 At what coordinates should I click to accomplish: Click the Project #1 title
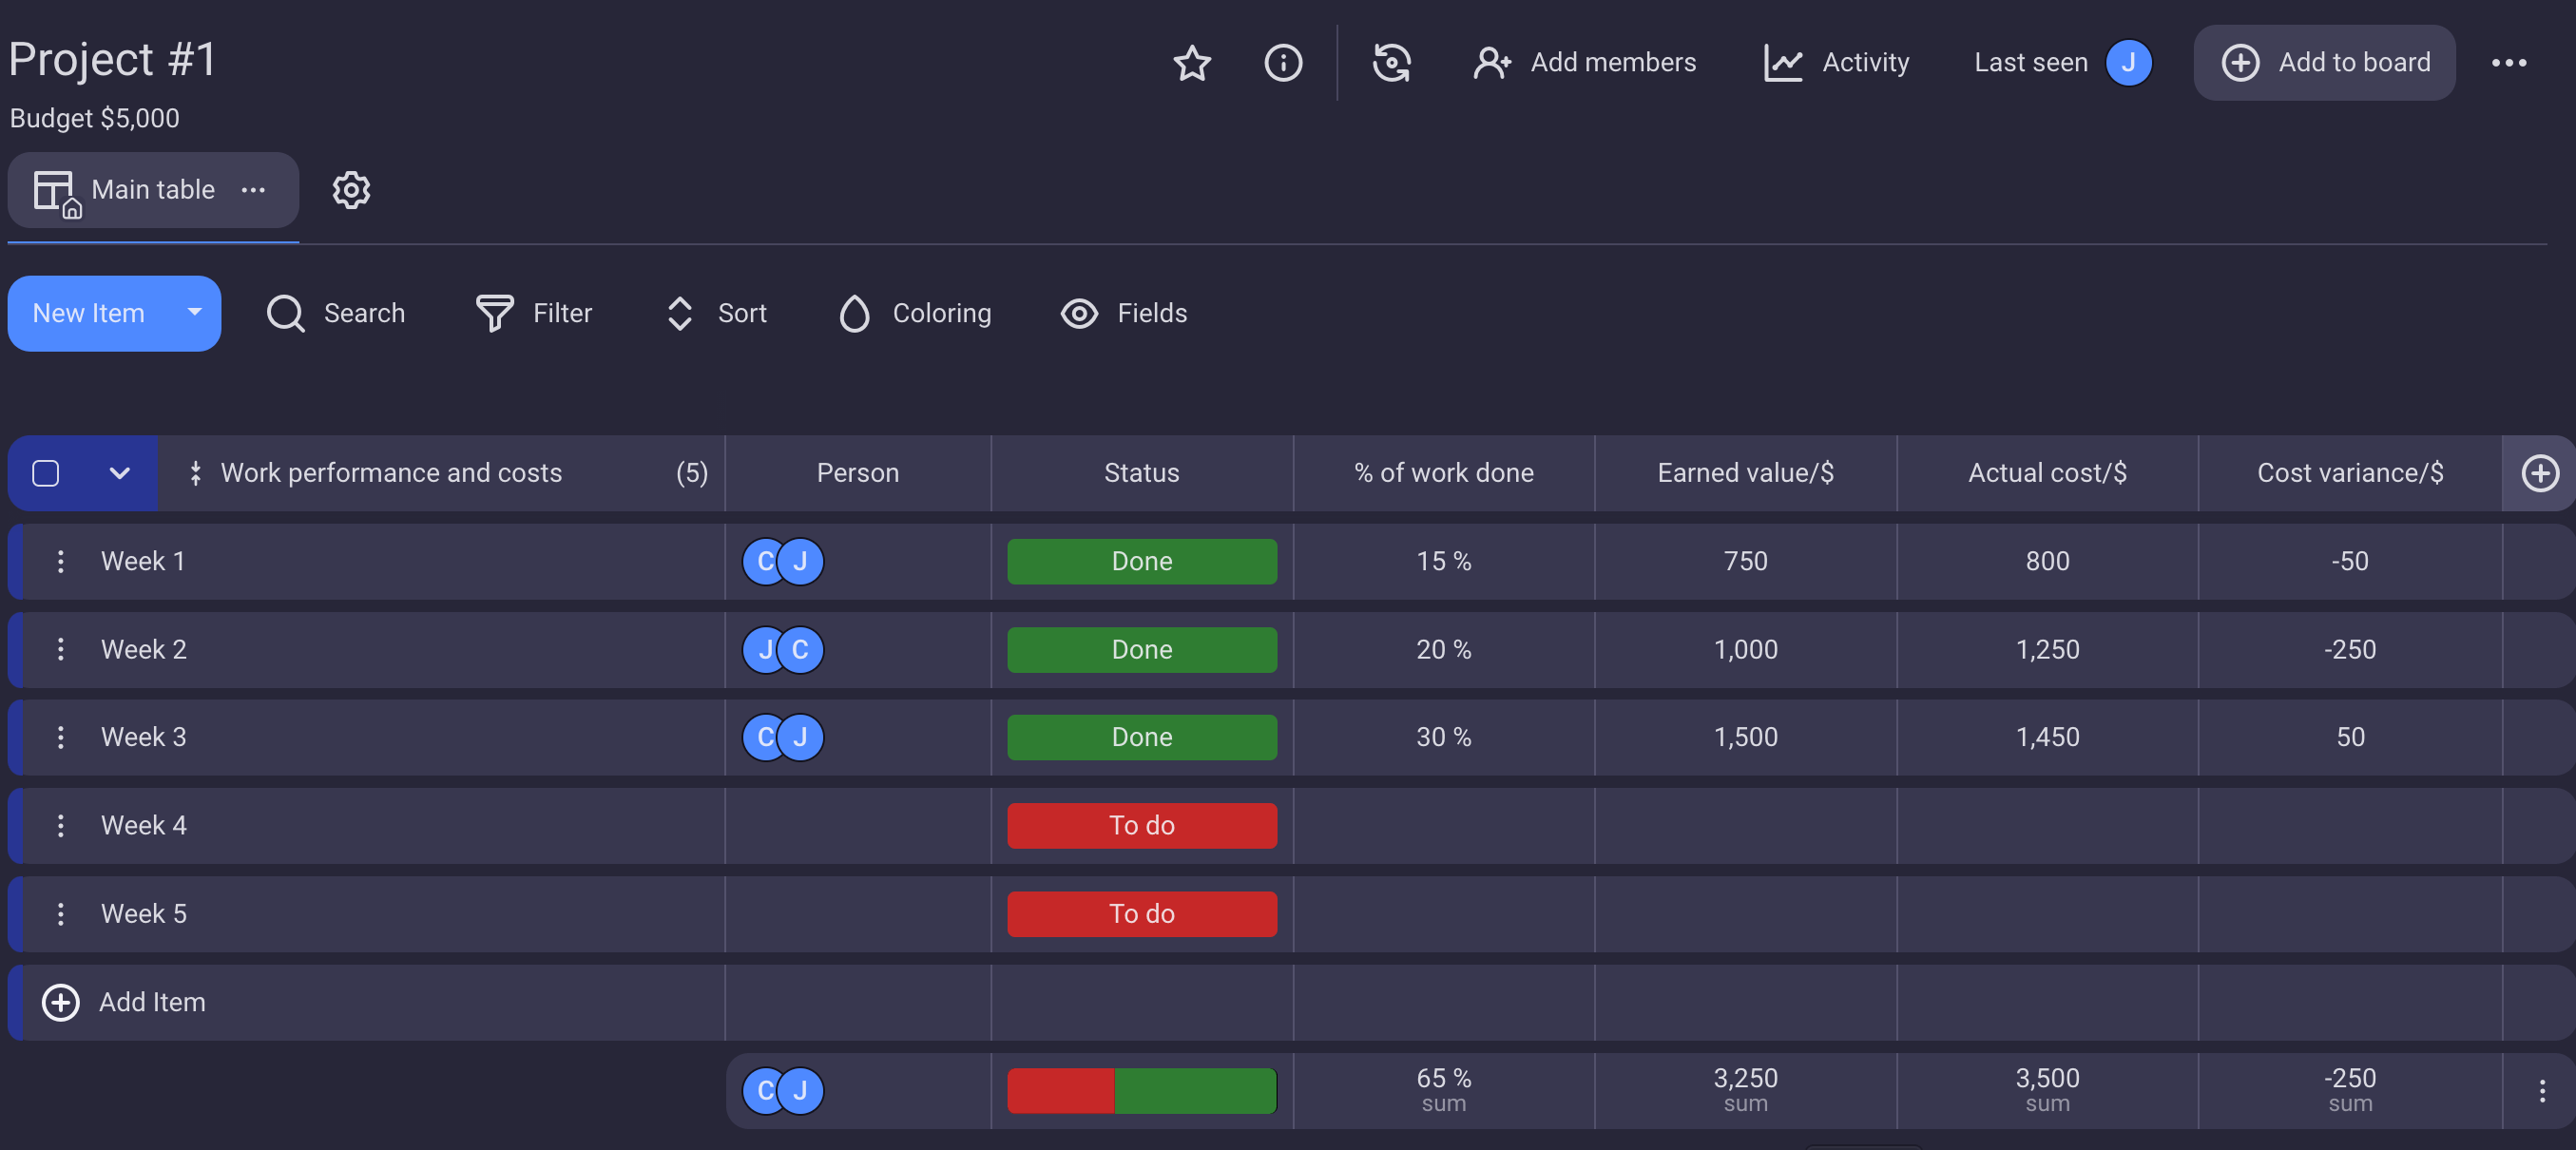(112, 59)
